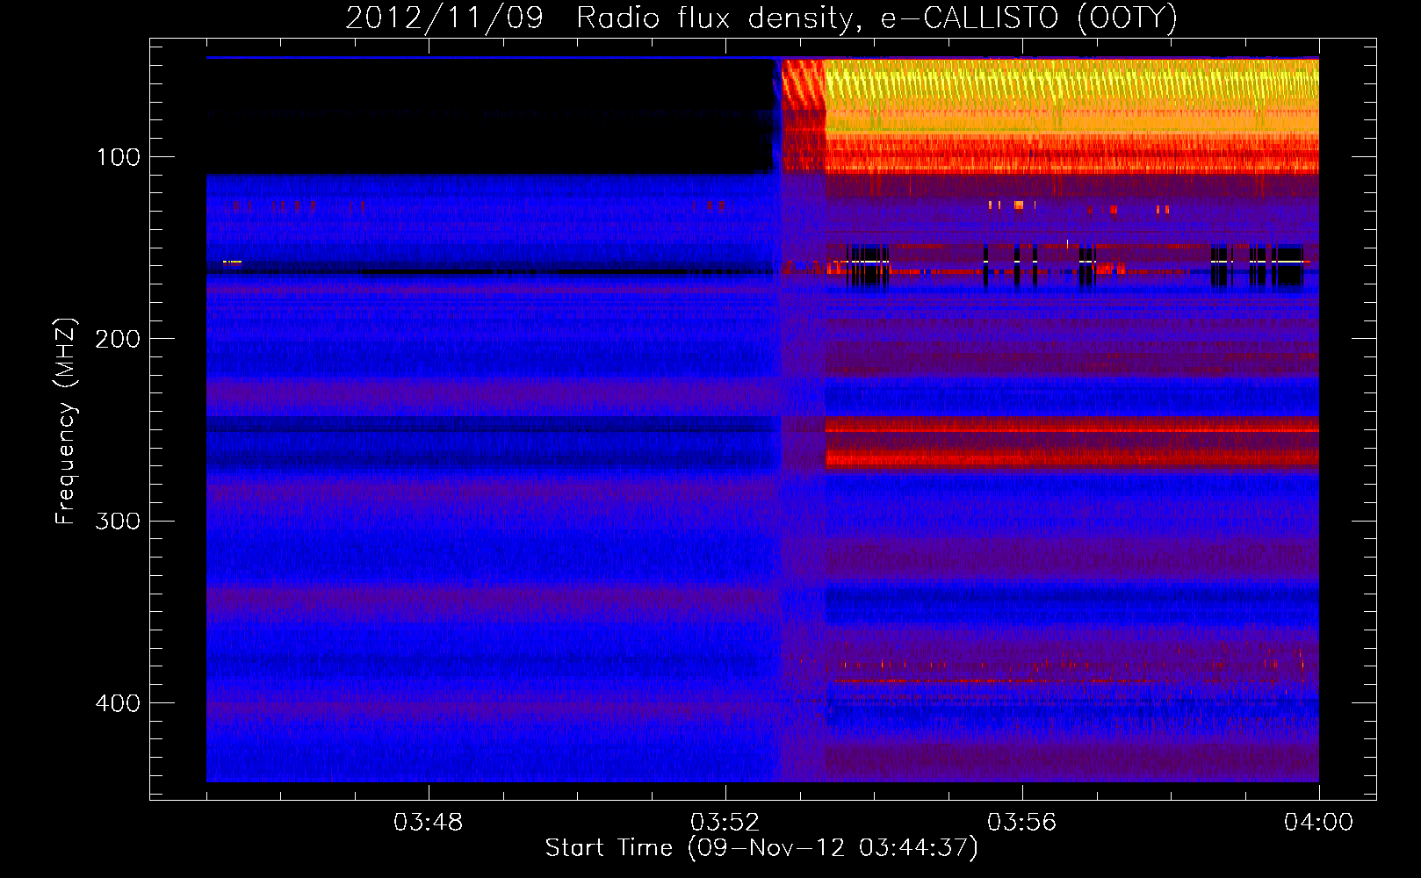Click the 04:00 time tick label
This screenshot has height=878, width=1421.
1318,823
